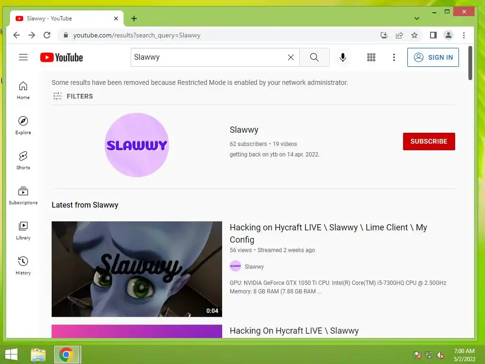Click the 'getting back on ytb' channel description
485x364 pixels.
275,155
